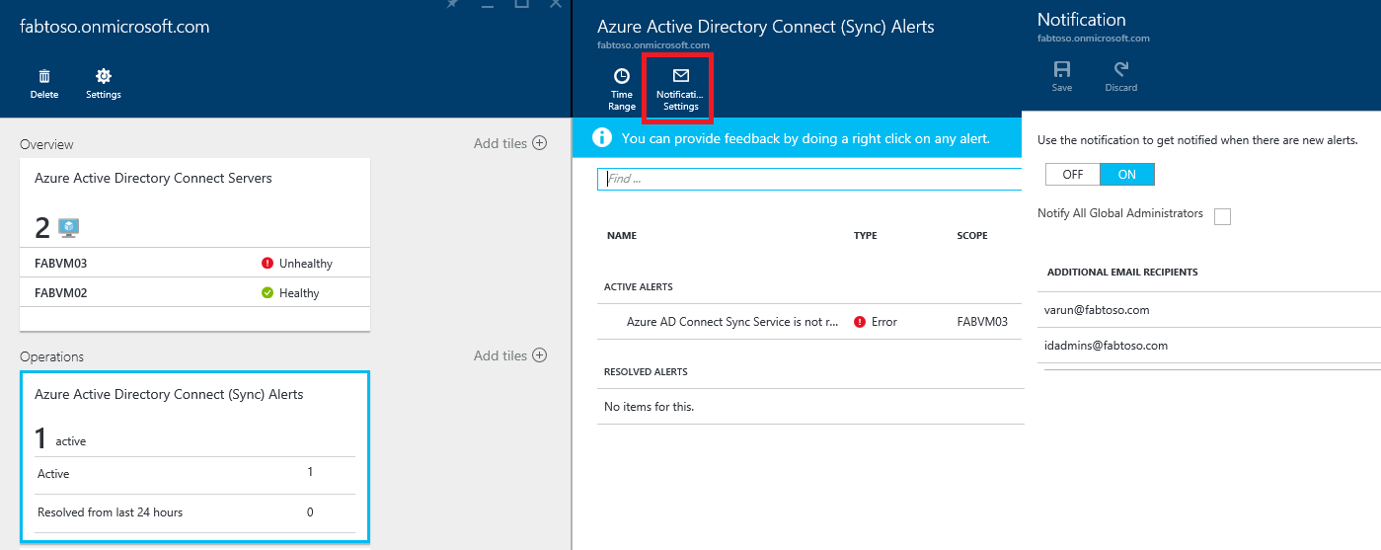Click the RESOLVED ALERTS group header
The height and width of the screenshot is (550, 1381).
click(x=646, y=372)
